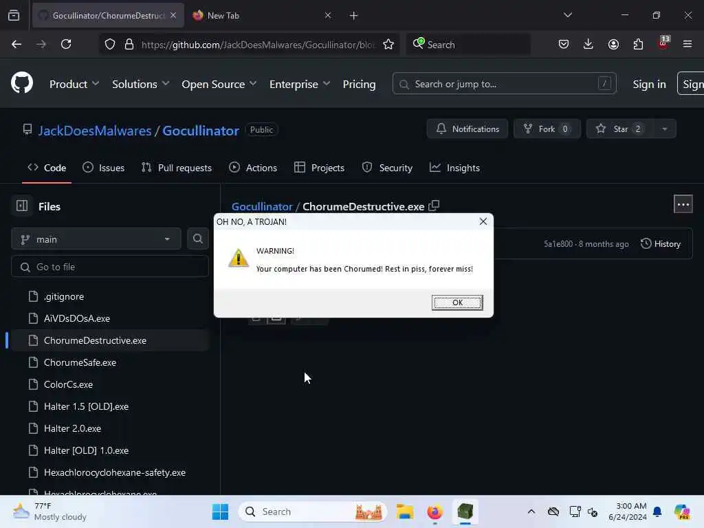
Task: Expand the Enterprise menu
Action: tap(300, 84)
